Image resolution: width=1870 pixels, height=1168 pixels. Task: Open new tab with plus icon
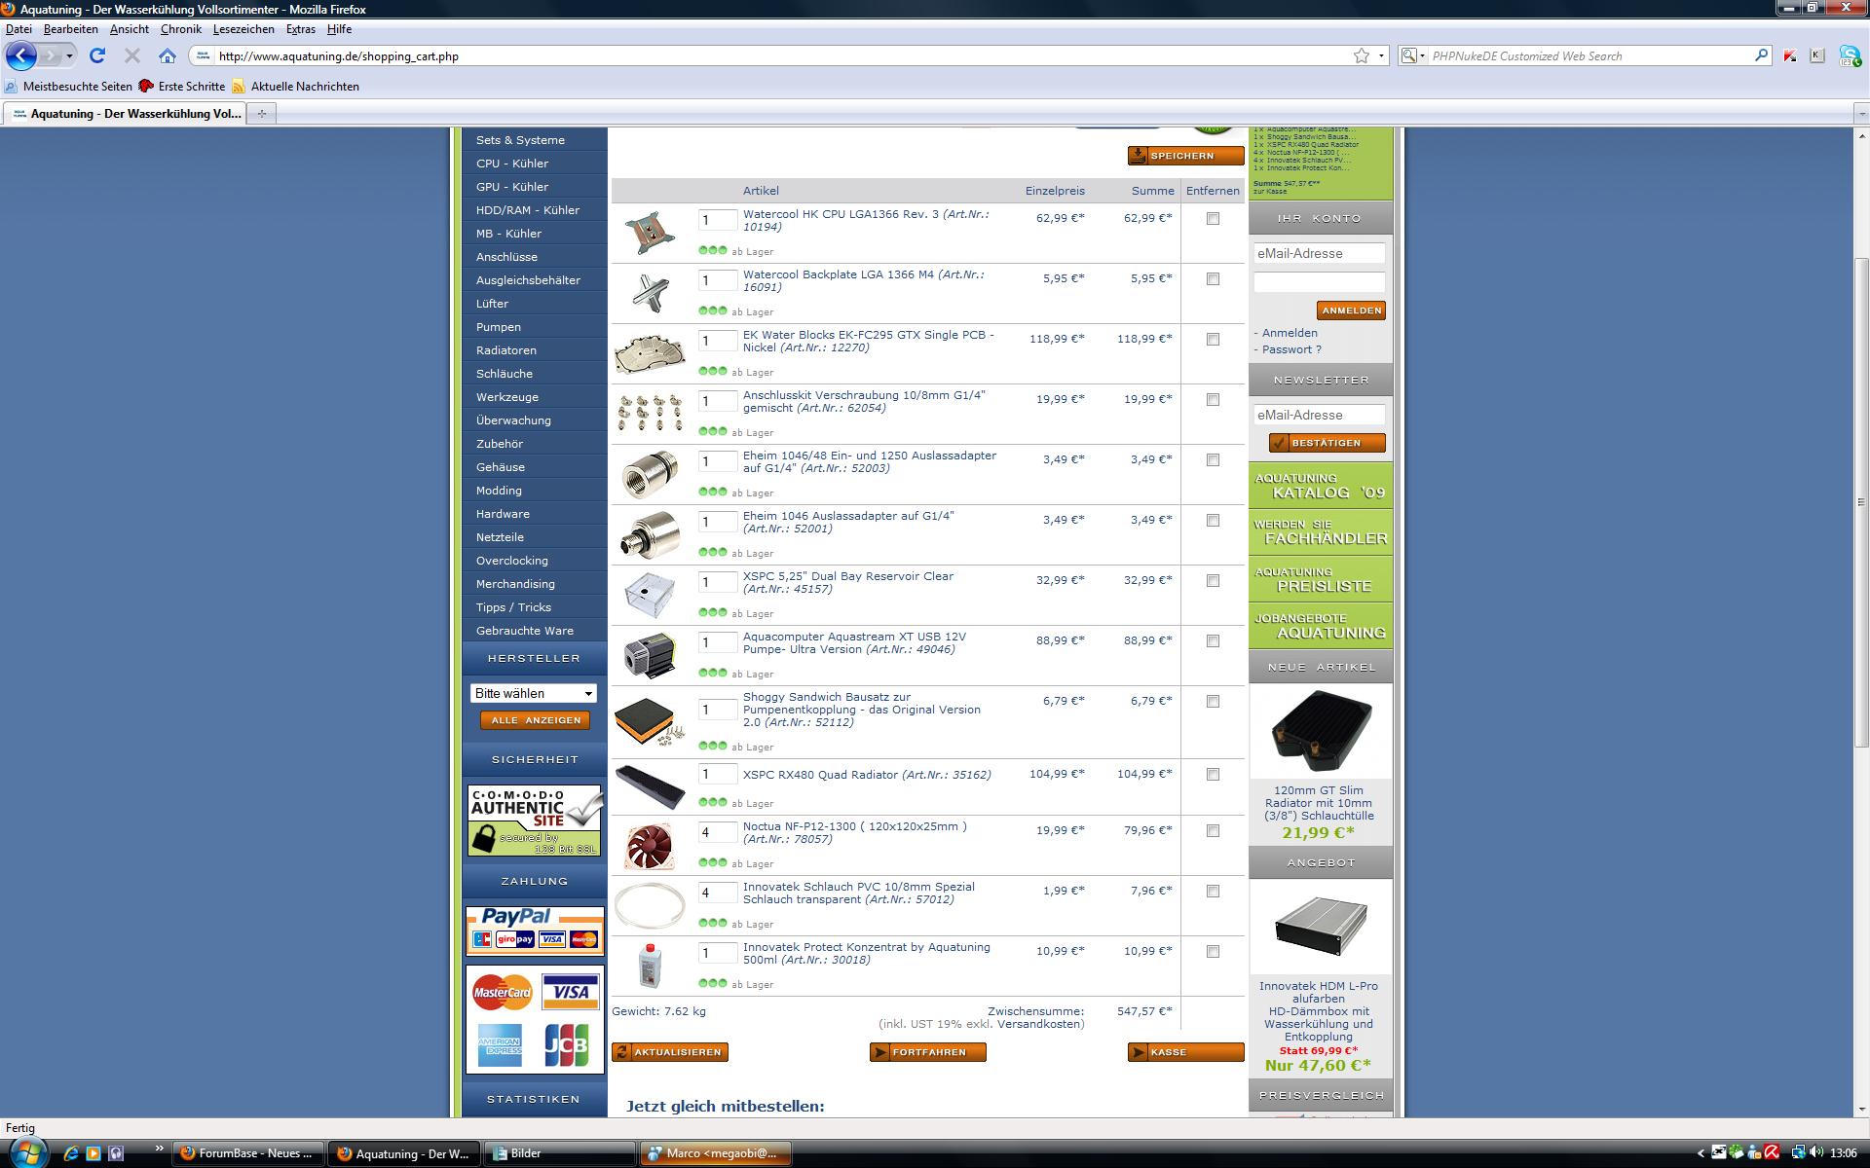pos(261,114)
